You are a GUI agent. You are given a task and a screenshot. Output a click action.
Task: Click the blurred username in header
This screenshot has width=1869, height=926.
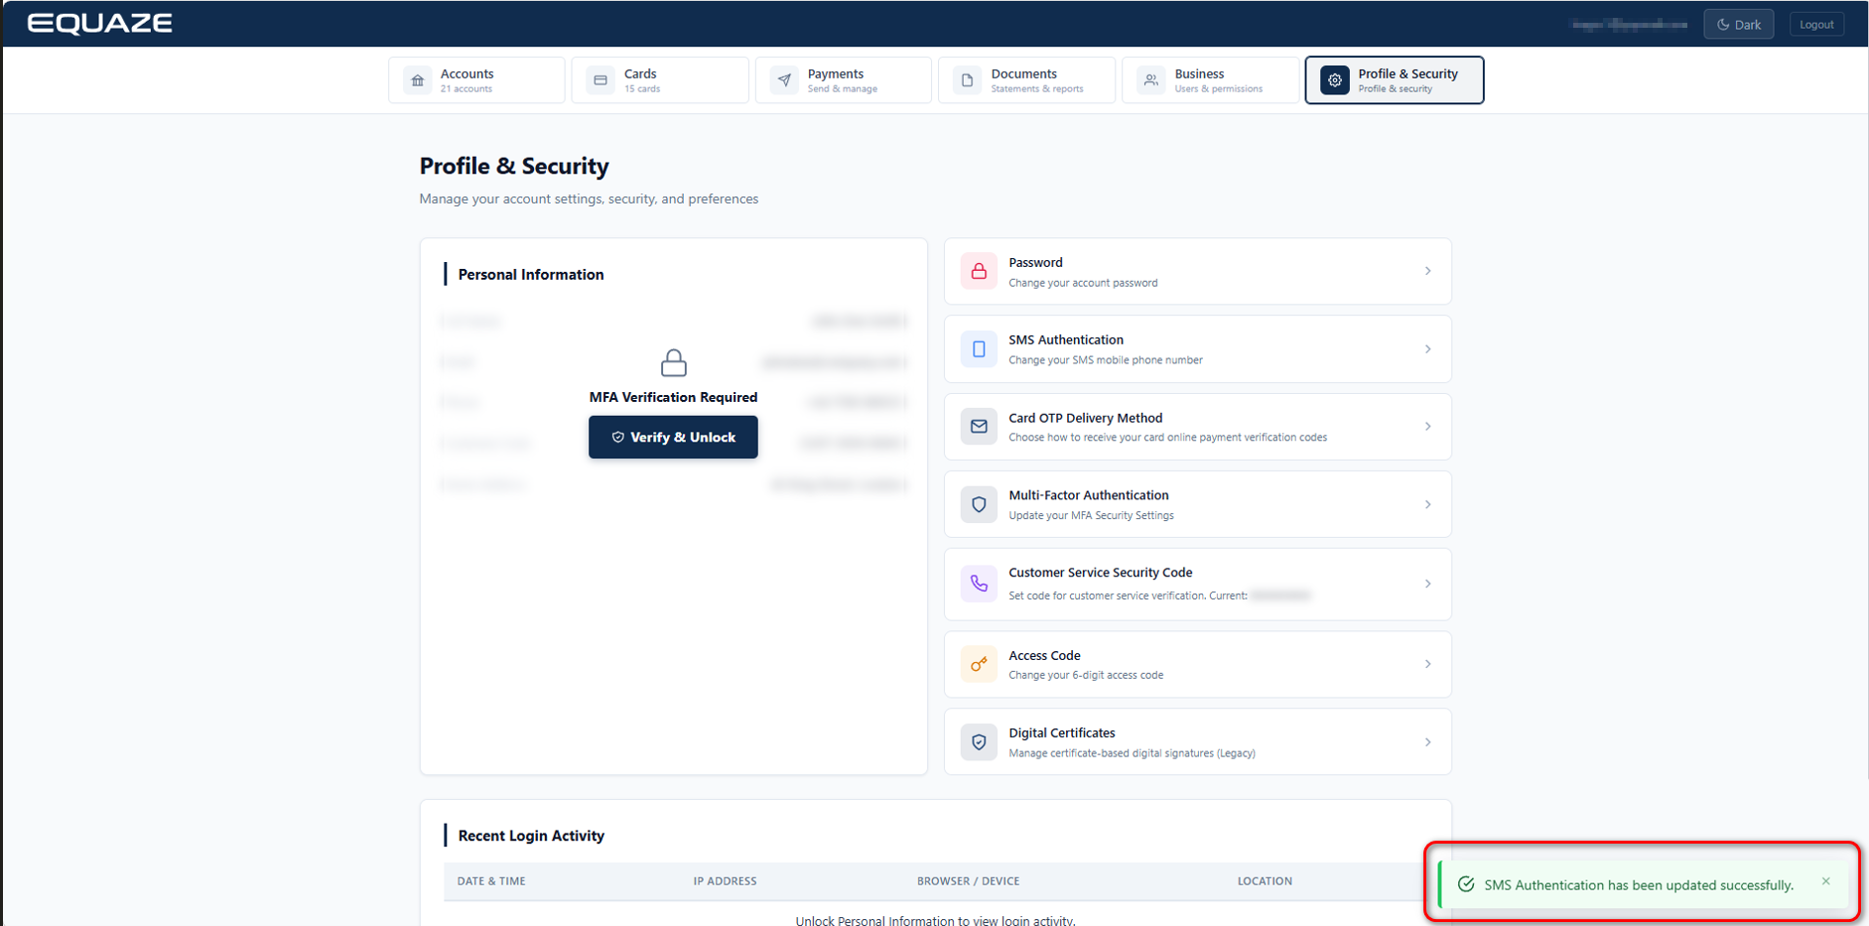[x=1630, y=24]
